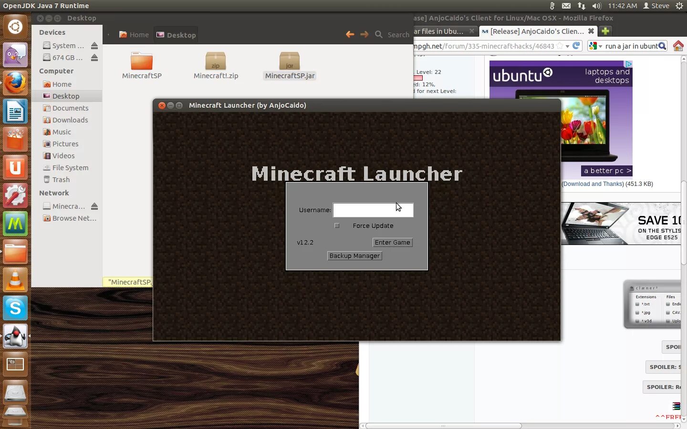The image size is (687, 429).
Task: Eject the System volume in Files sidebar
Action: [94, 46]
